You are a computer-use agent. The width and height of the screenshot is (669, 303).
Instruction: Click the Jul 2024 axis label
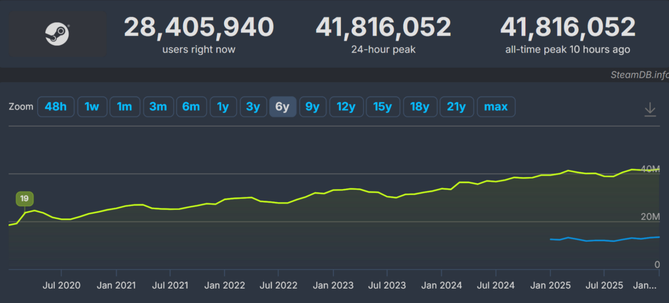tap(496, 285)
